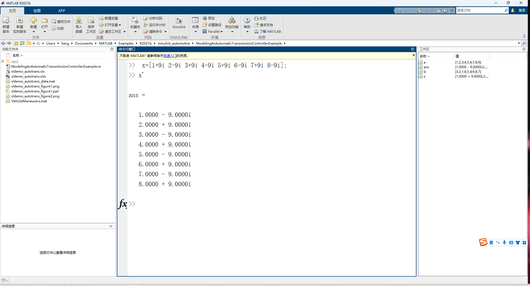Close the yellow getting-started banner

tap(413, 55)
